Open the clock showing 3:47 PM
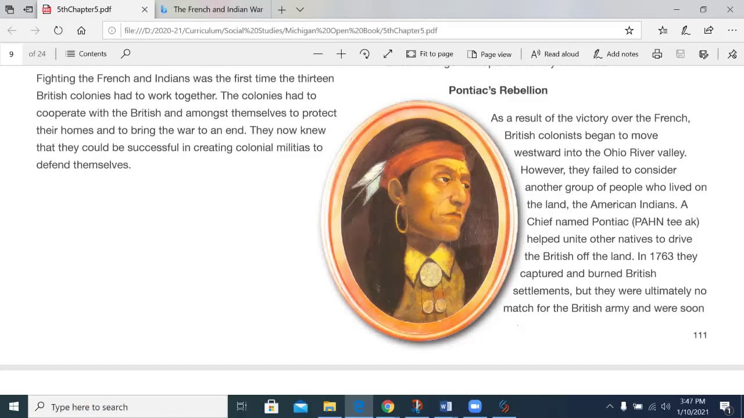The width and height of the screenshot is (744, 418). point(692,406)
